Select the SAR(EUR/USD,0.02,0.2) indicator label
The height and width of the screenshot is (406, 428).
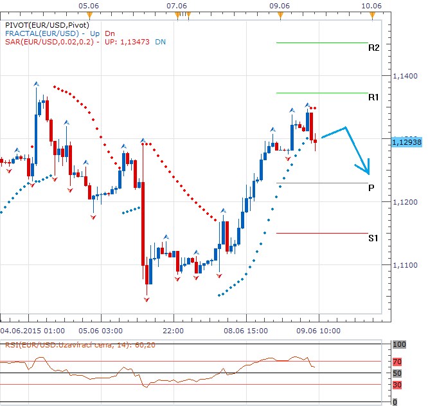click(49, 42)
